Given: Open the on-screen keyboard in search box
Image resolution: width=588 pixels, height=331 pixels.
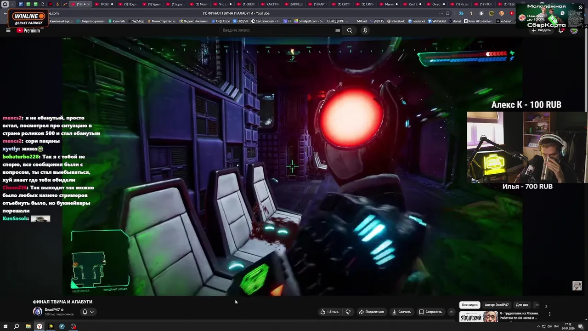Looking at the screenshot, I should (x=338, y=30).
